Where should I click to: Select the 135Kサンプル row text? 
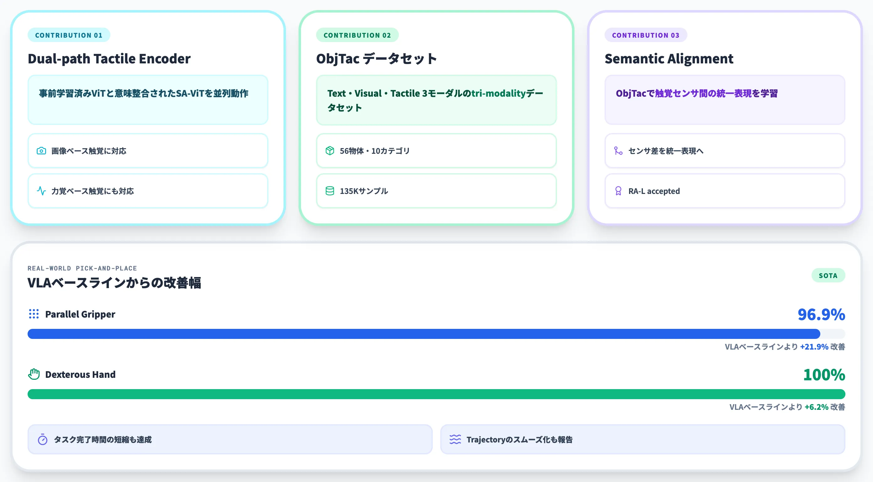tap(364, 191)
